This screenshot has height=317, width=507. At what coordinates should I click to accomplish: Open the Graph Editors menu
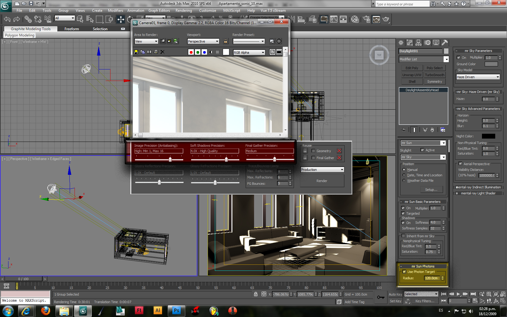pos(159,11)
